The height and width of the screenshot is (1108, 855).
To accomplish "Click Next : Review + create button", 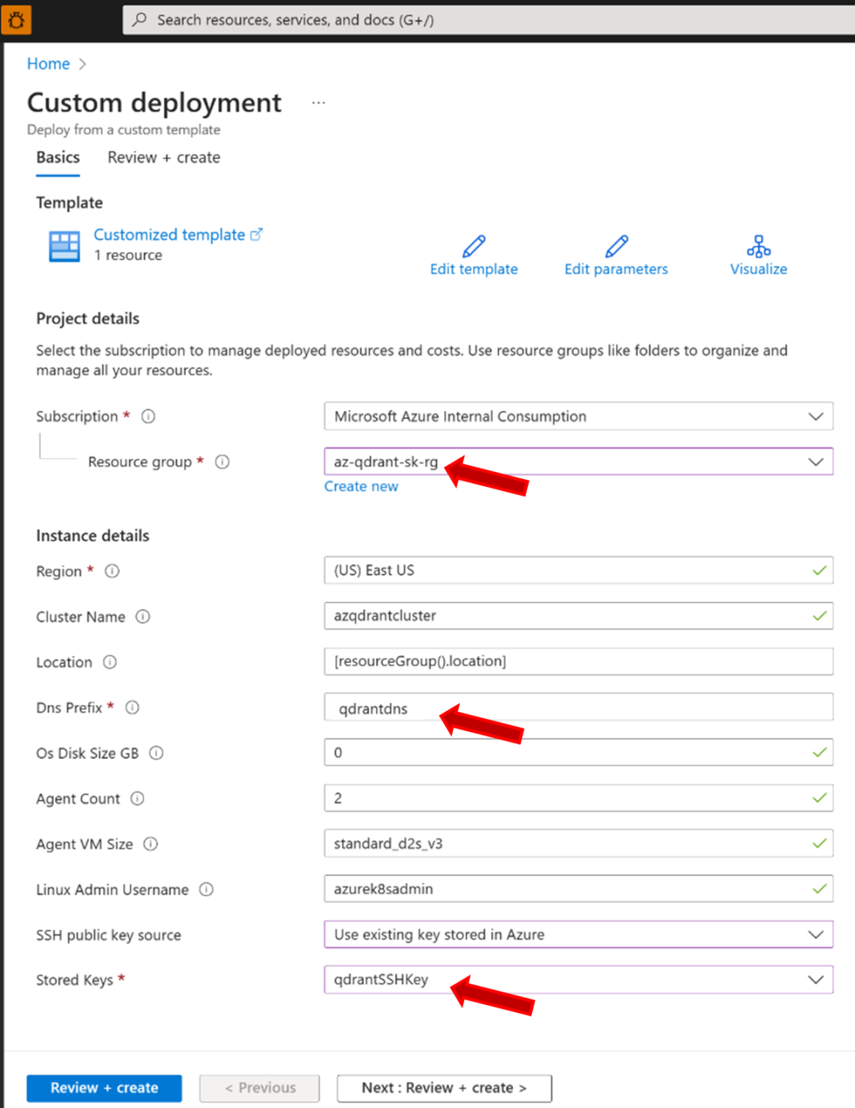I will pos(444,1088).
